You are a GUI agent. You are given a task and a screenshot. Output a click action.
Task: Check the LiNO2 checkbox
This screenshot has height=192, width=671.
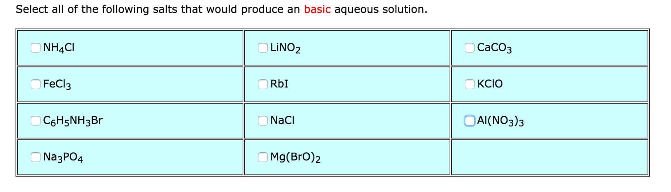tap(262, 48)
